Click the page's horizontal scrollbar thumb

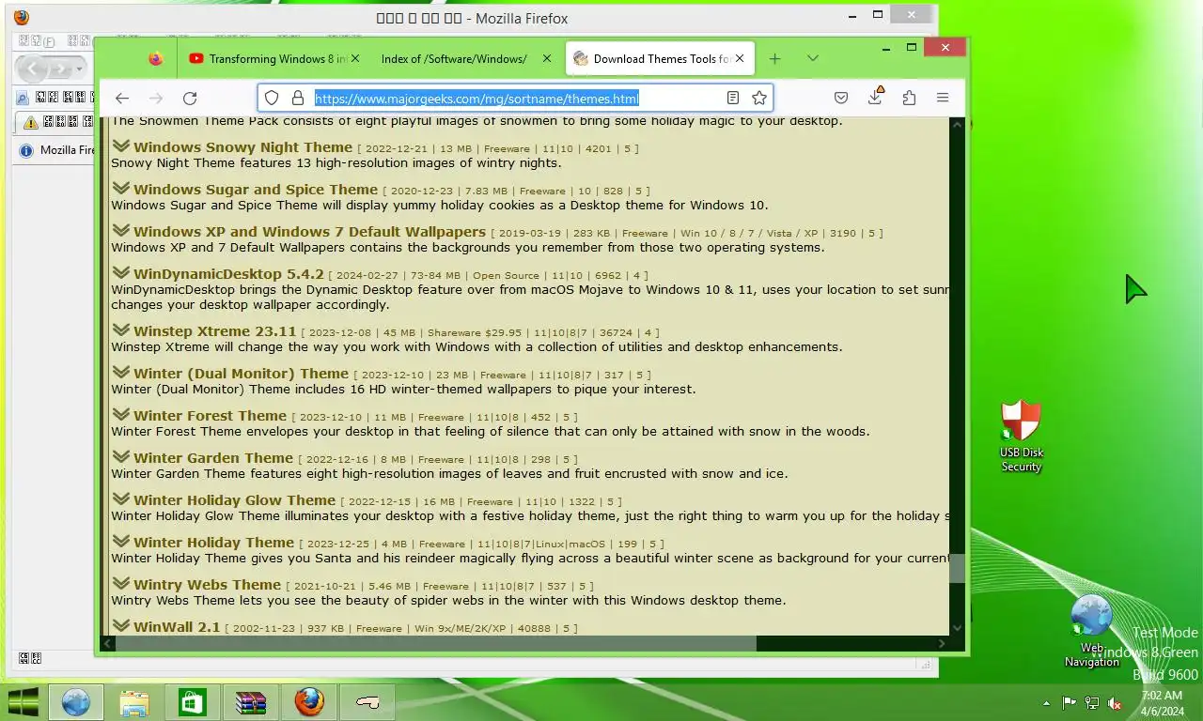[x=436, y=643]
